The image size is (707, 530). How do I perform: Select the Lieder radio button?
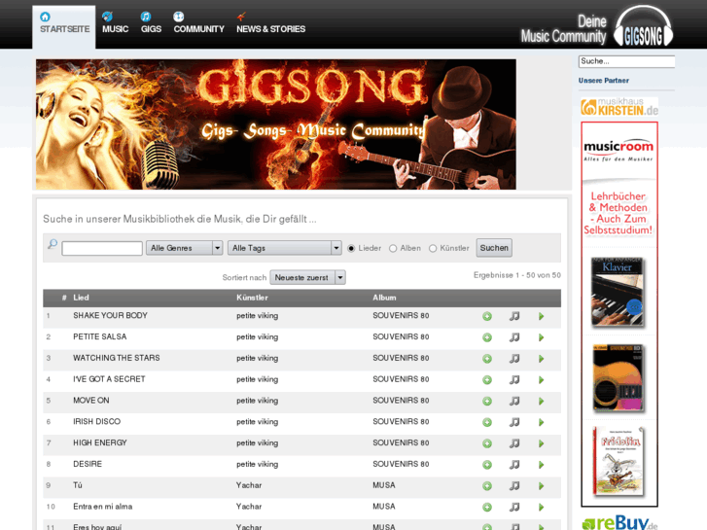pos(351,249)
